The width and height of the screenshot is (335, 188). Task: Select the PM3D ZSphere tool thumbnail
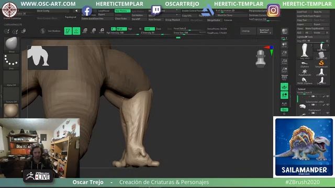305,80
